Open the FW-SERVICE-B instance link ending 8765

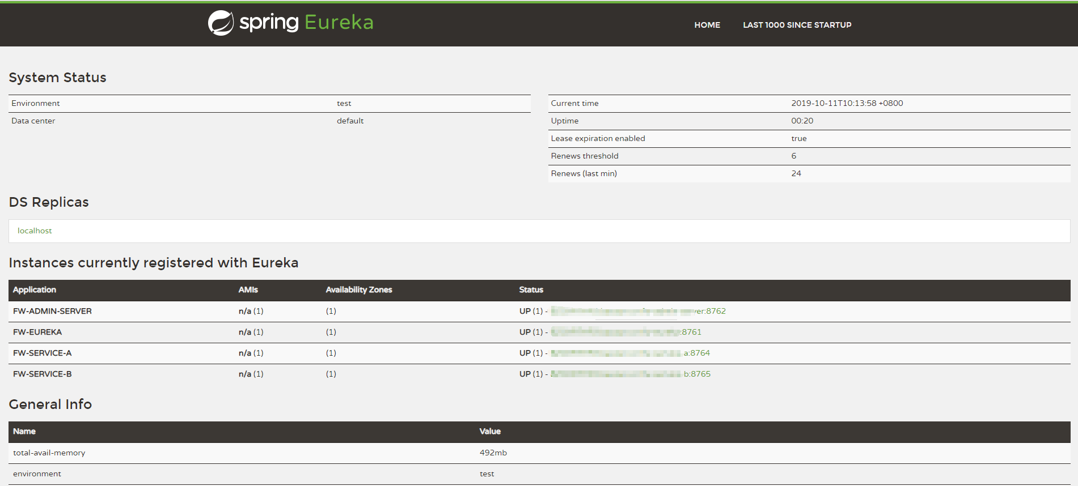pyautogui.click(x=631, y=374)
